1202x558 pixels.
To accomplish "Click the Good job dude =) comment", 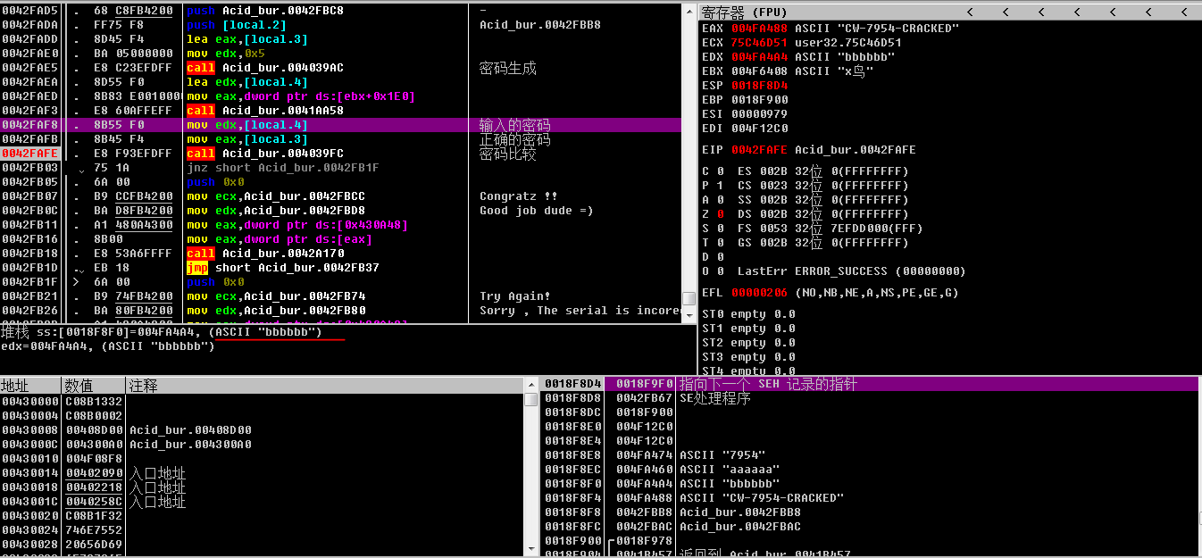I will (x=536, y=211).
